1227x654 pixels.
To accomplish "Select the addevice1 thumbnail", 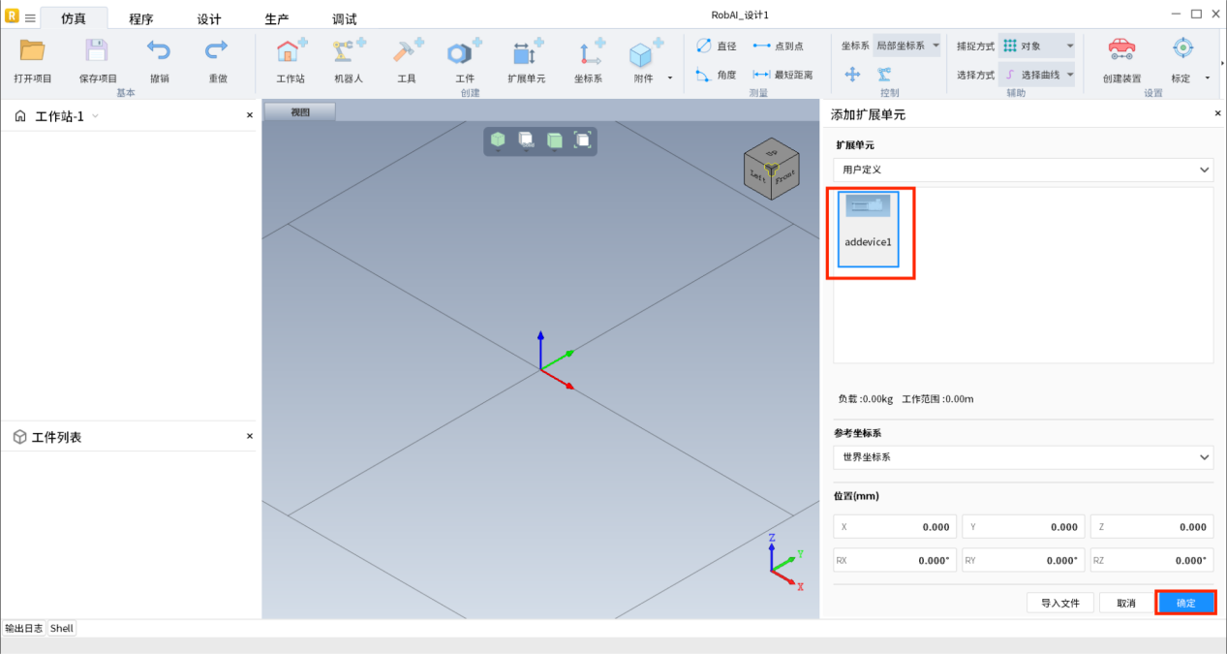I will pyautogui.click(x=868, y=230).
